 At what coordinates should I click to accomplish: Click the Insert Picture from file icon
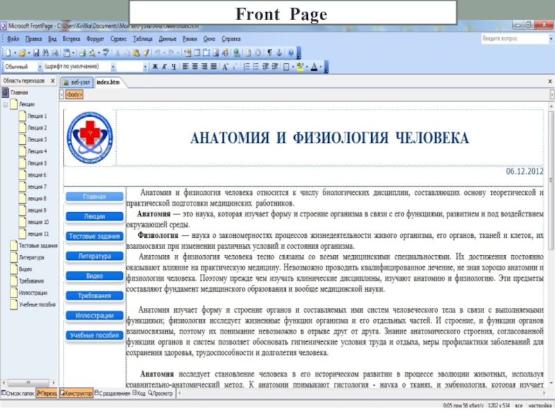click(216, 53)
